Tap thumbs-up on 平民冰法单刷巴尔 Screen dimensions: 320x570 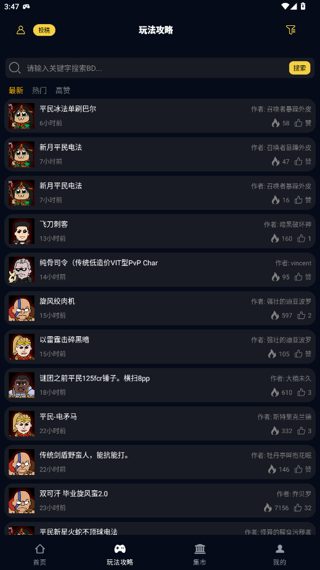click(x=298, y=123)
